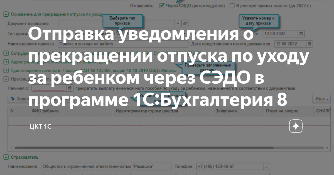Expand the Адрес регистрации section
334x175 pixels.
coord(6,62)
